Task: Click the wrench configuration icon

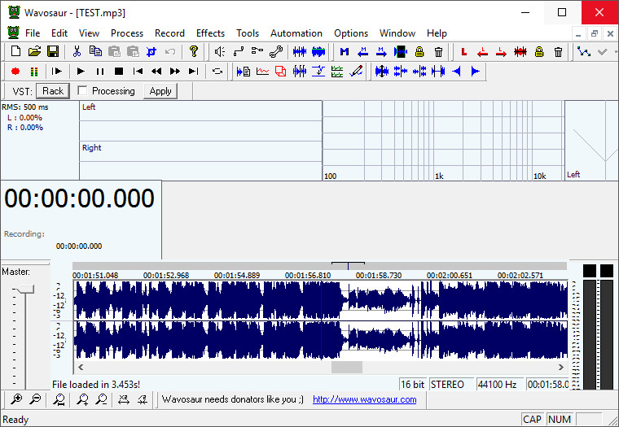Action: coord(276,51)
